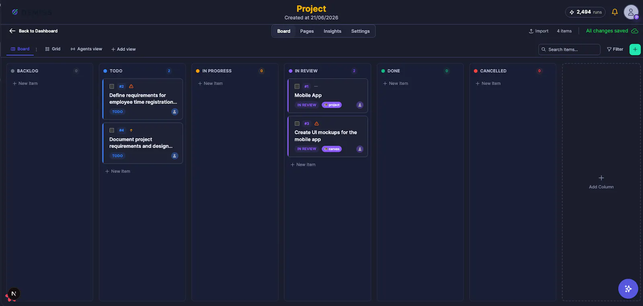Click the canvas tag on item #3
Viewport: 643px width, 306px height.
click(332, 149)
